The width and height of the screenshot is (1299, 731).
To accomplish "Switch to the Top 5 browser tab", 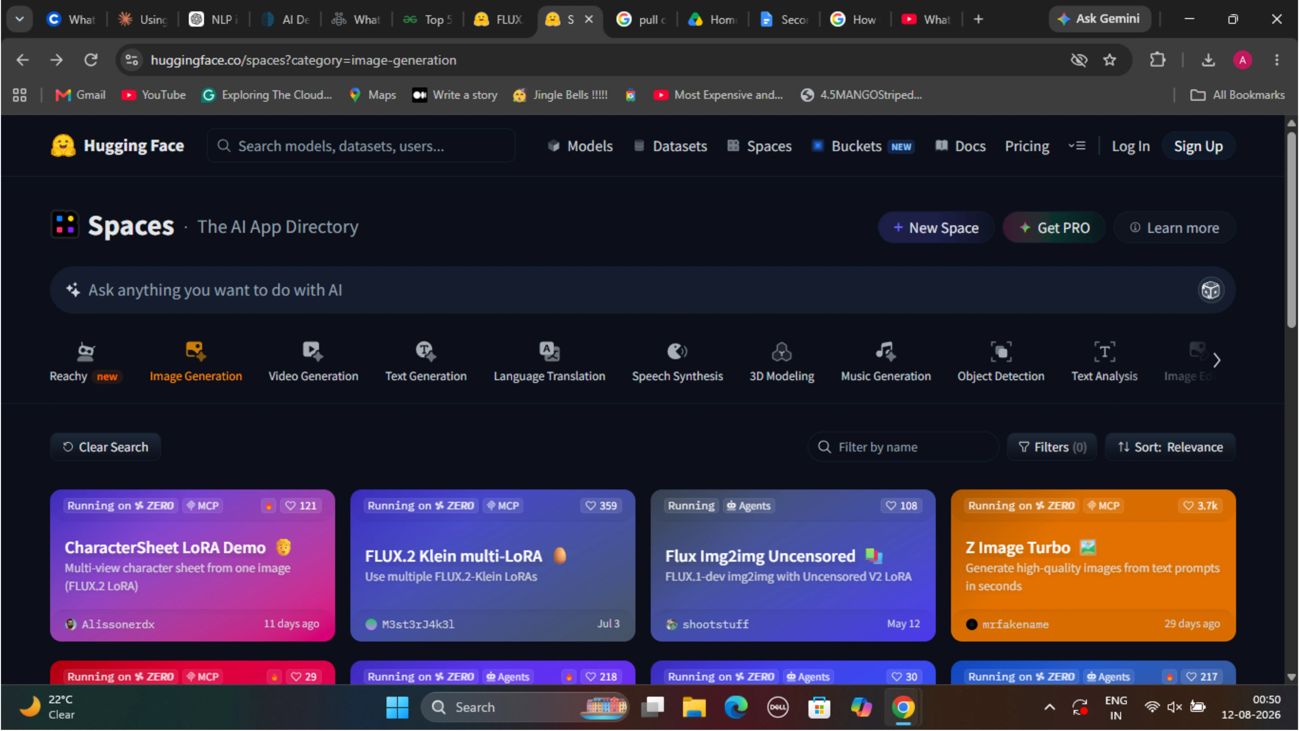I will tap(427, 20).
